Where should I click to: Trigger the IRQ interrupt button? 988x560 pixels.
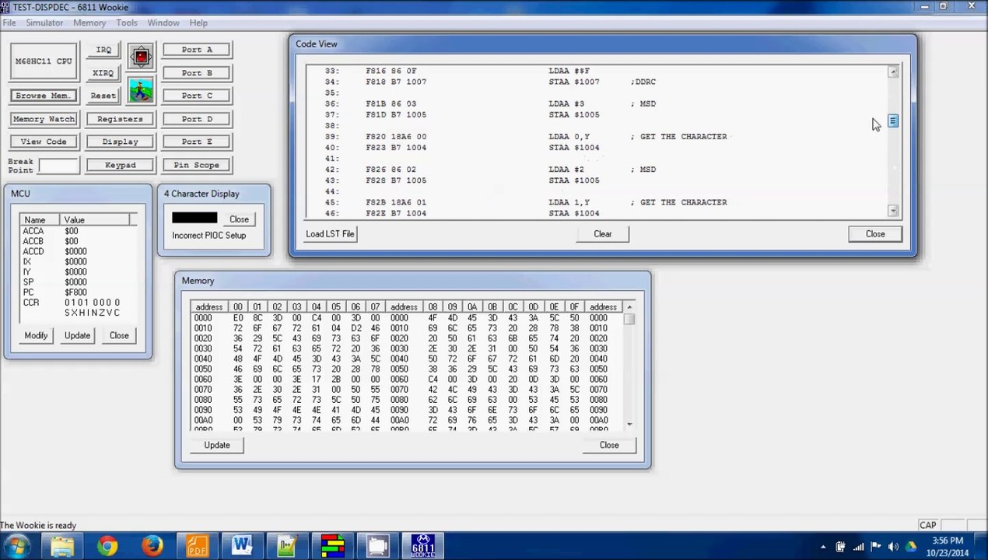103,50
